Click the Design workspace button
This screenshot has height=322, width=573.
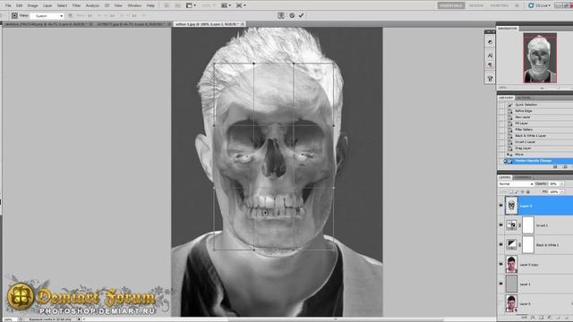[476, 5]
